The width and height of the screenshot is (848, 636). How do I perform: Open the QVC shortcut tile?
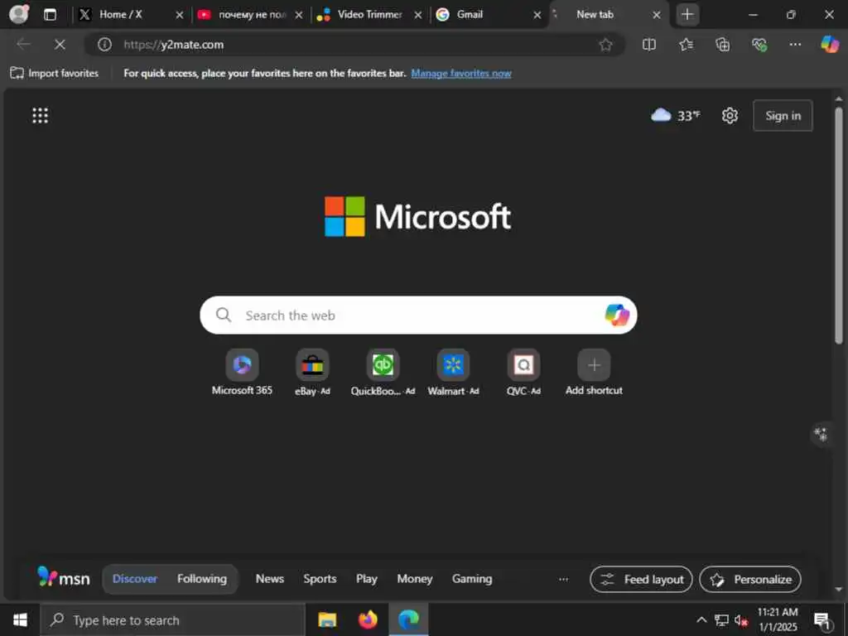point(523,373)
